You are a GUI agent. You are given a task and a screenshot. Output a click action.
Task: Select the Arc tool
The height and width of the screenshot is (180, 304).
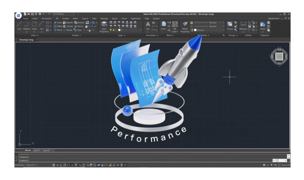[x=42, y=26]
